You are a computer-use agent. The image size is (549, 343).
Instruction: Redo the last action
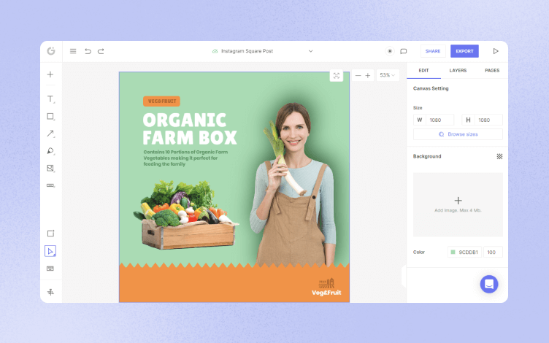[x=101, y=51]
